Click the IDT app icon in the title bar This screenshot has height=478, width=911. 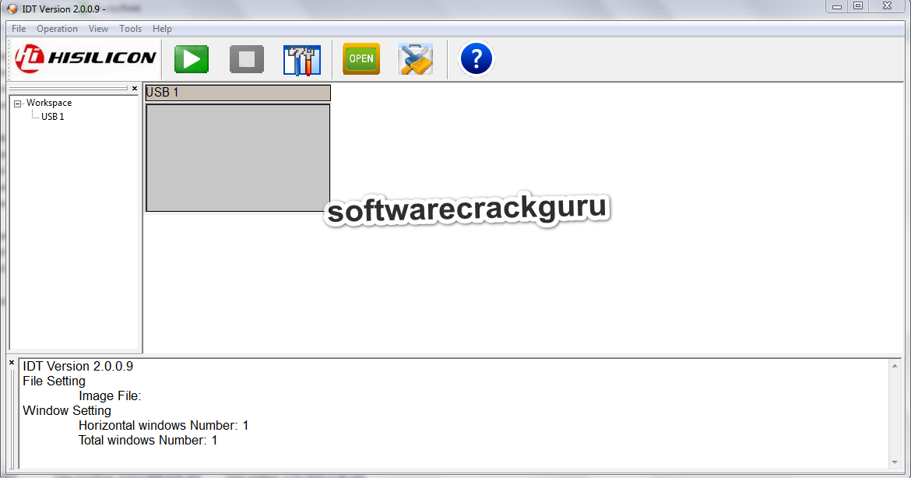click(12, 9)
